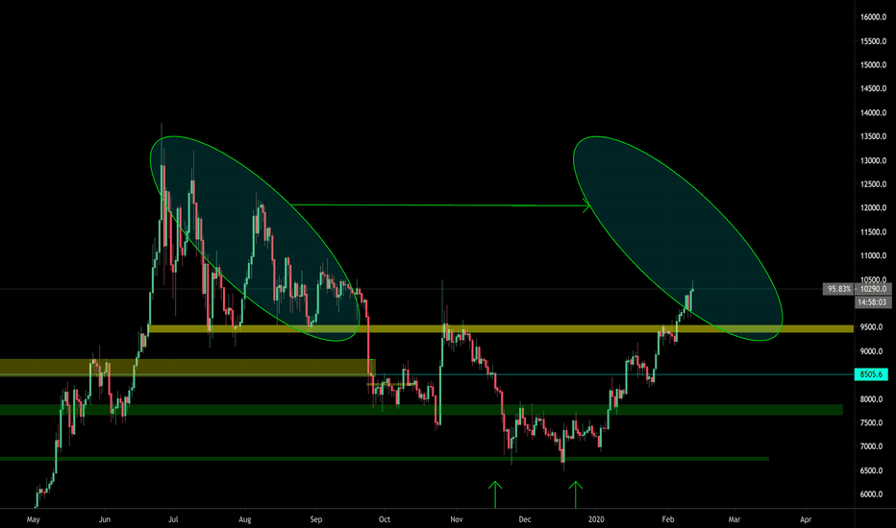This screenshot has width=896, height=528.
Task: Click the May label on time axis
Action: 33,519
